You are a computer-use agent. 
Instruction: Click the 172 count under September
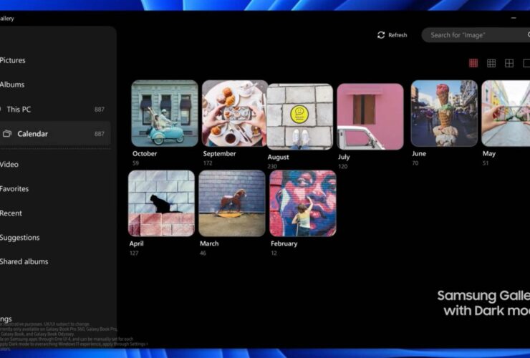point(208,163)
